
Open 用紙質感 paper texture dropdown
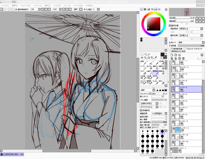pyautogui.click(x=202, y=29)
